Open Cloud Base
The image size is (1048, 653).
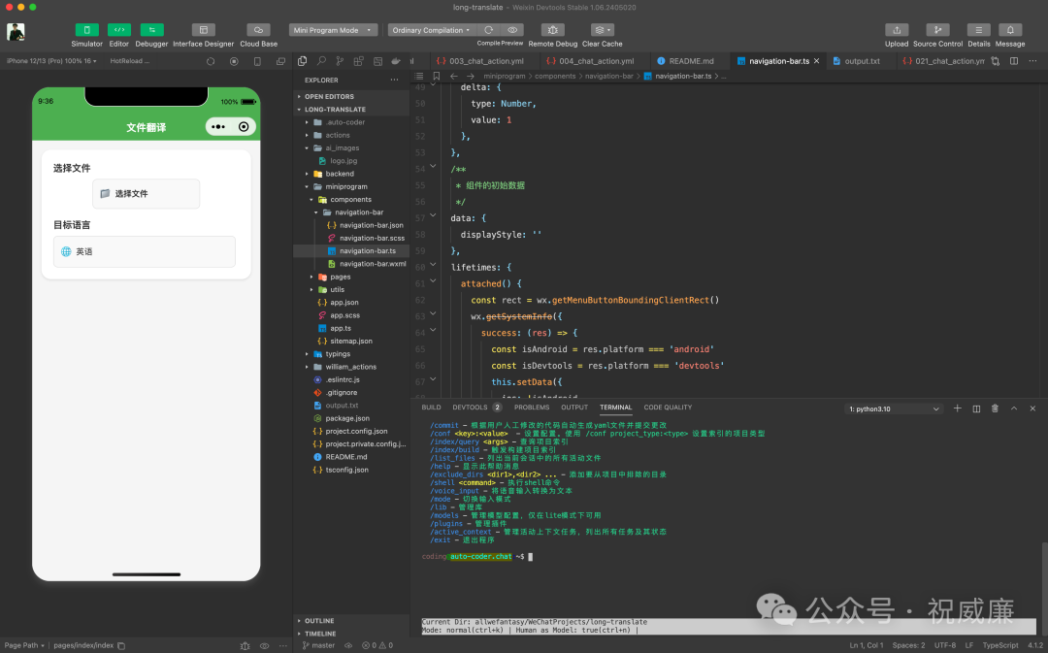[x=259, y=30]
